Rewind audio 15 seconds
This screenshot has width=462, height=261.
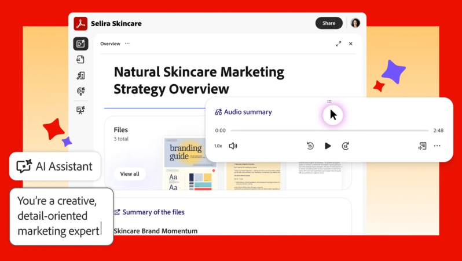click(310, 146)
